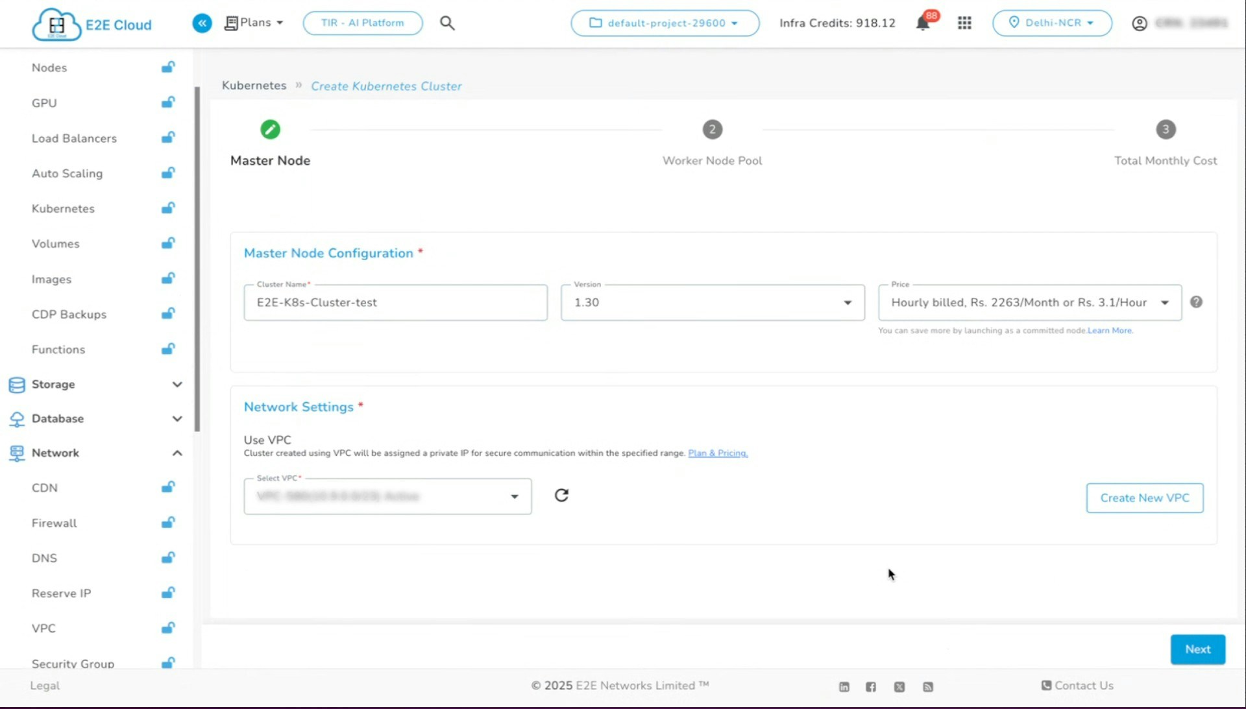Click the lock icon beside Firewall

coord(168,522)
